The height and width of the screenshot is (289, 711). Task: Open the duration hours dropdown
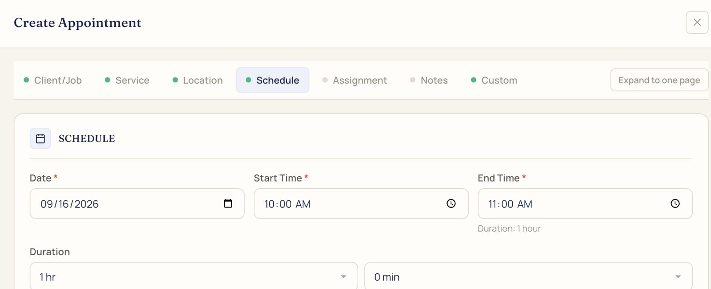194,276
